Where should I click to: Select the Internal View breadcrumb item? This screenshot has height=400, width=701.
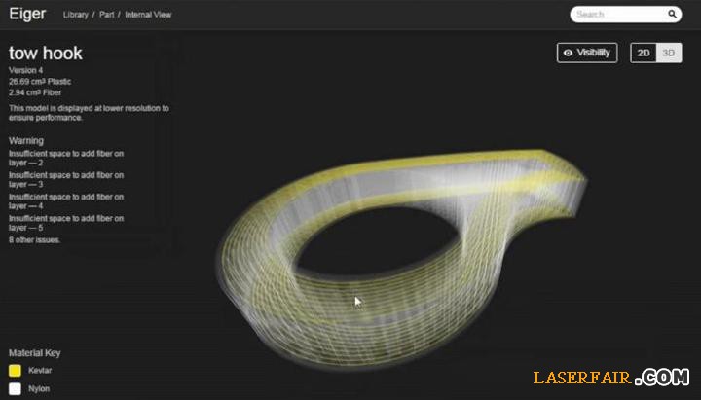150,16
